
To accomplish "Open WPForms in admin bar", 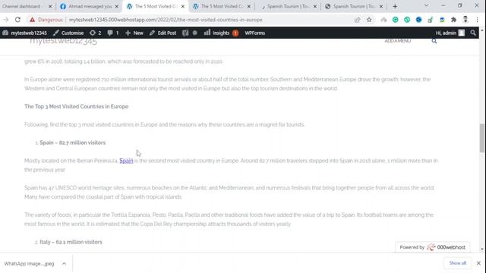I will click(x=255, y=33).
